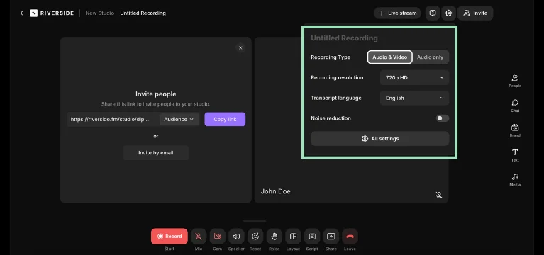Copy the studio invite link
The image size is (544, 255).
[225, 119]
